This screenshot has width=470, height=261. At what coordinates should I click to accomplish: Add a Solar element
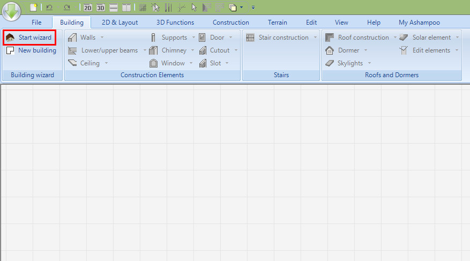[426, 38]
